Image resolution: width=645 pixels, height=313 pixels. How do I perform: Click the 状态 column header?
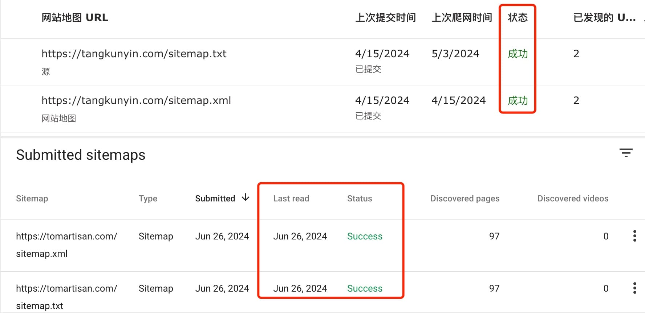[518, 17]
